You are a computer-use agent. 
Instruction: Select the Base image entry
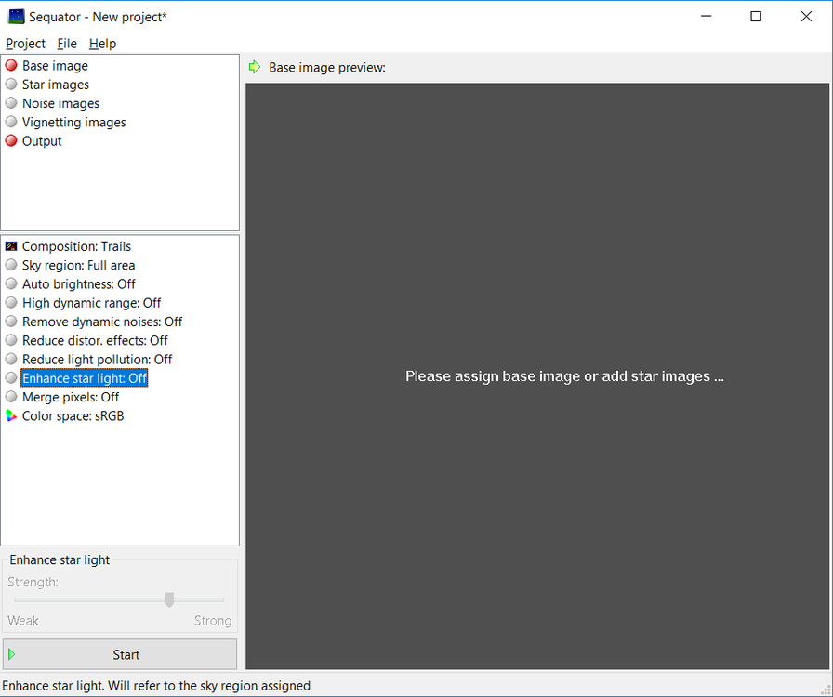[x=55, y=66]
